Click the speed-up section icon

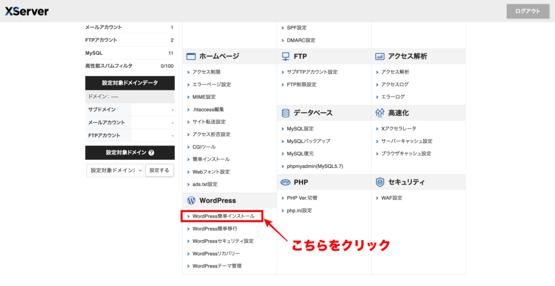coord(380,113)
